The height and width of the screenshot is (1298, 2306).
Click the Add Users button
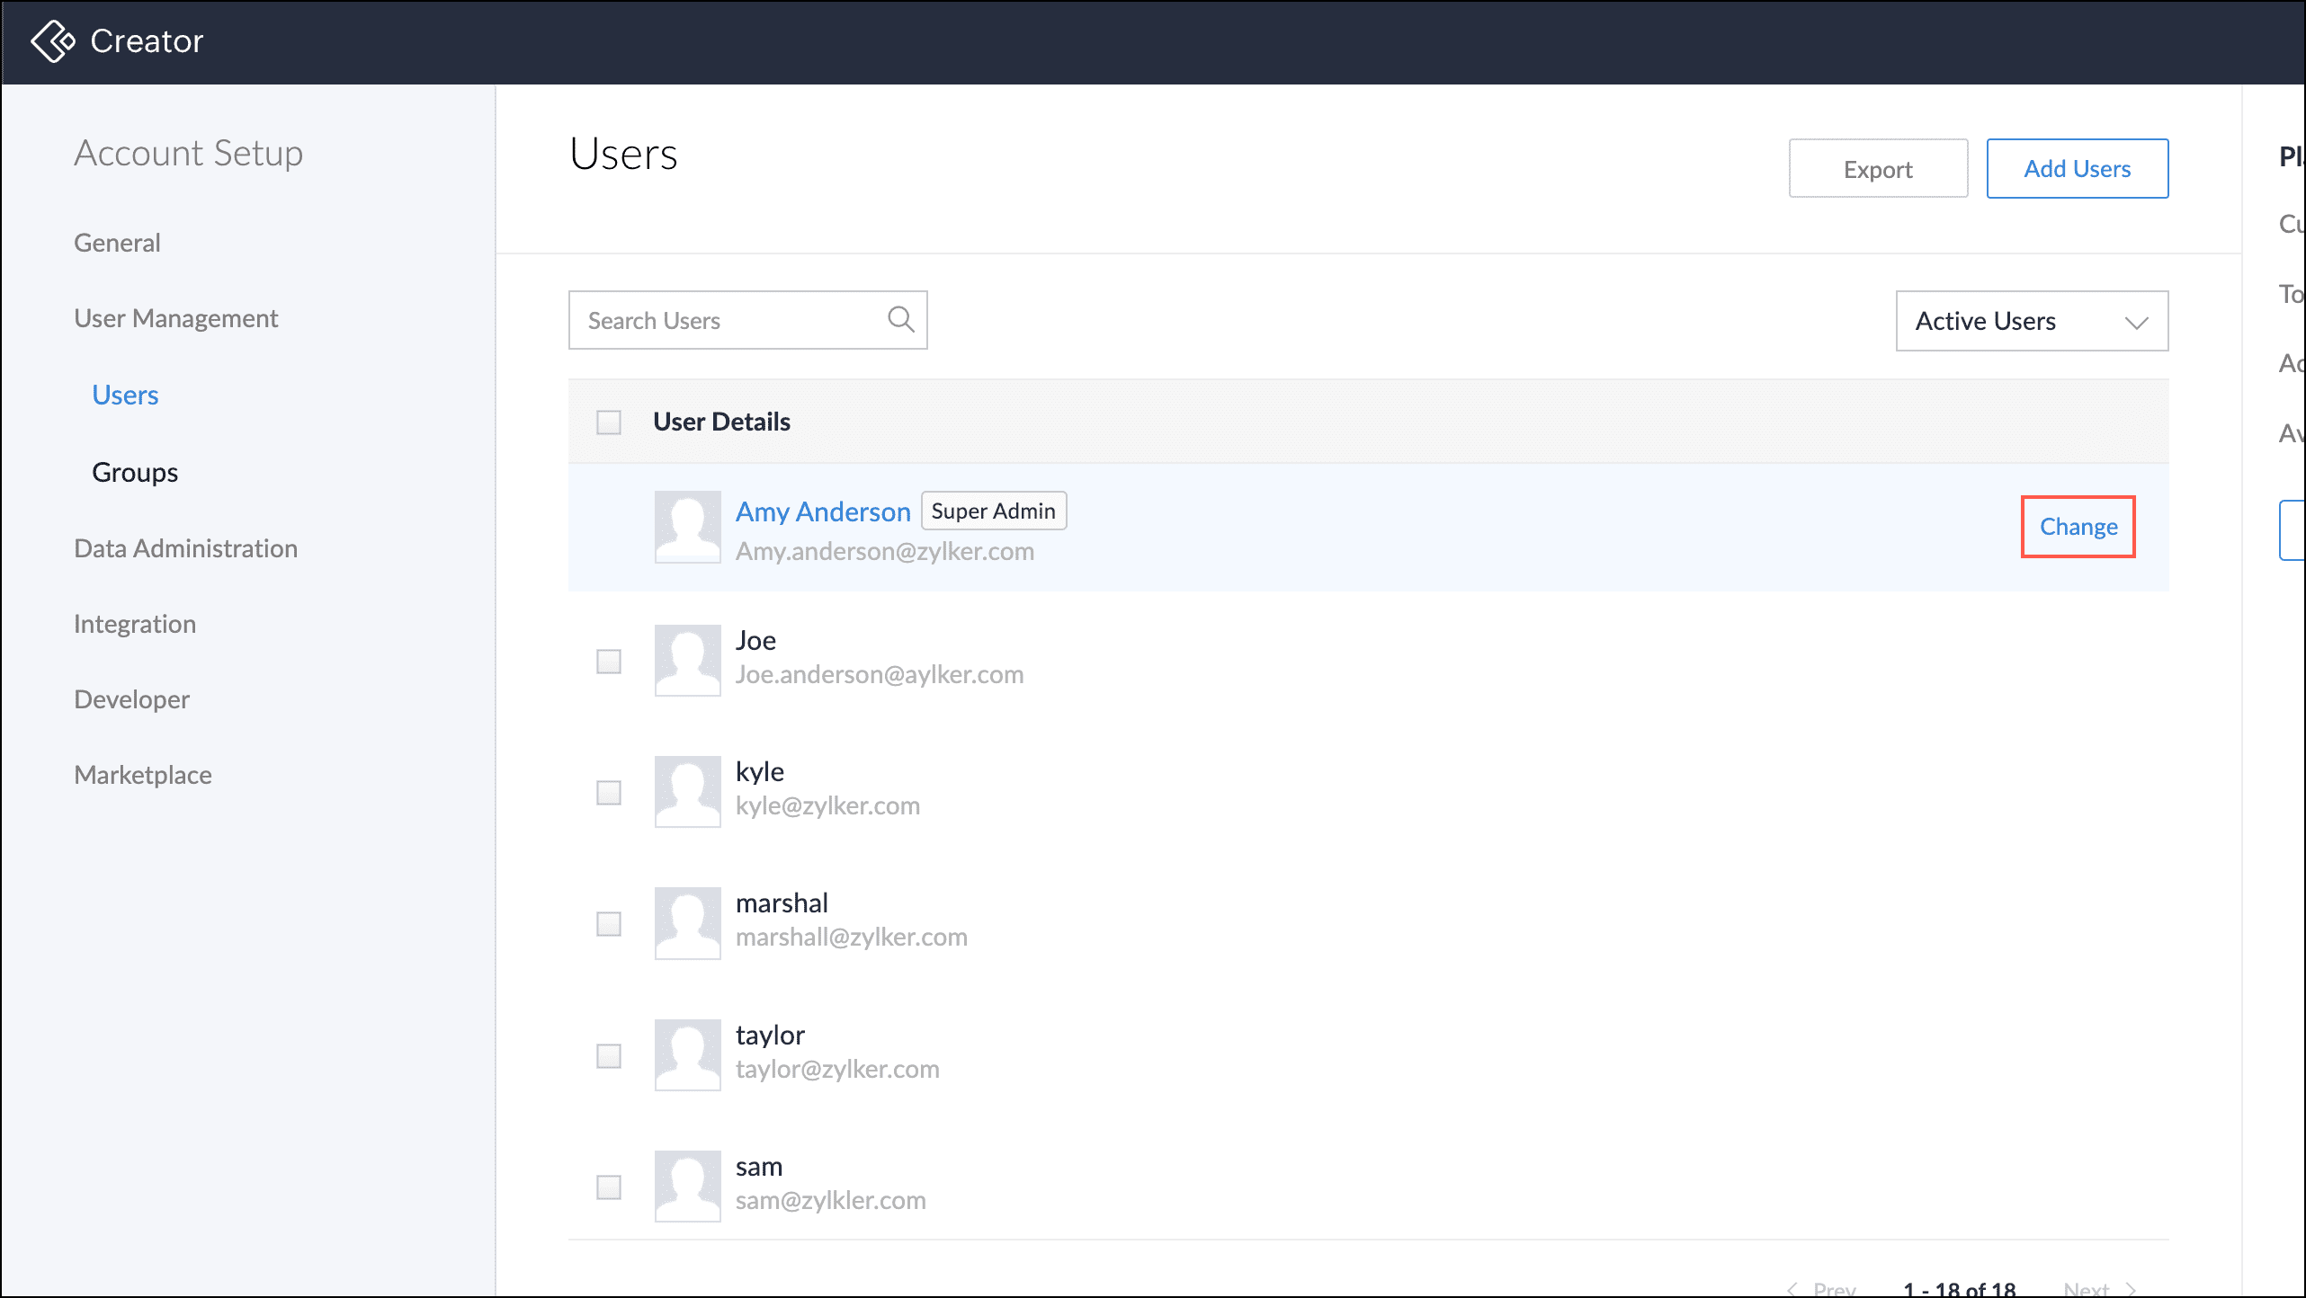coord(2077,169)
